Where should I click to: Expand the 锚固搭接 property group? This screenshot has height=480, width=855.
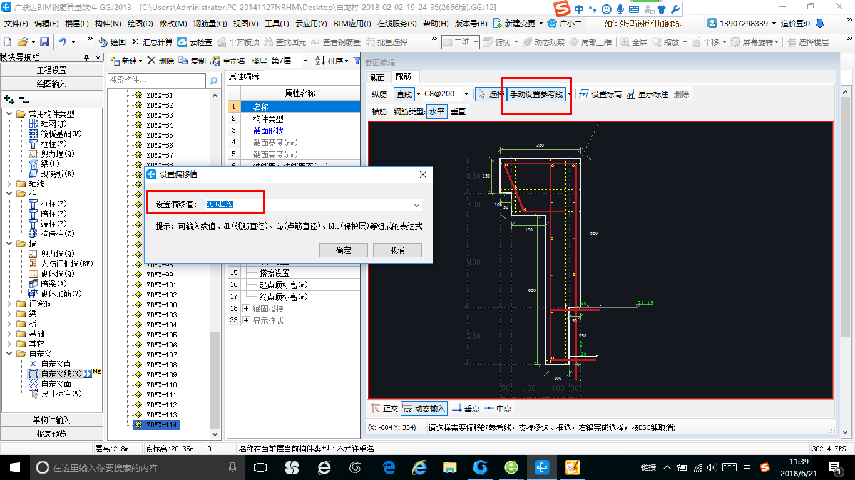[x=246, y=309]
